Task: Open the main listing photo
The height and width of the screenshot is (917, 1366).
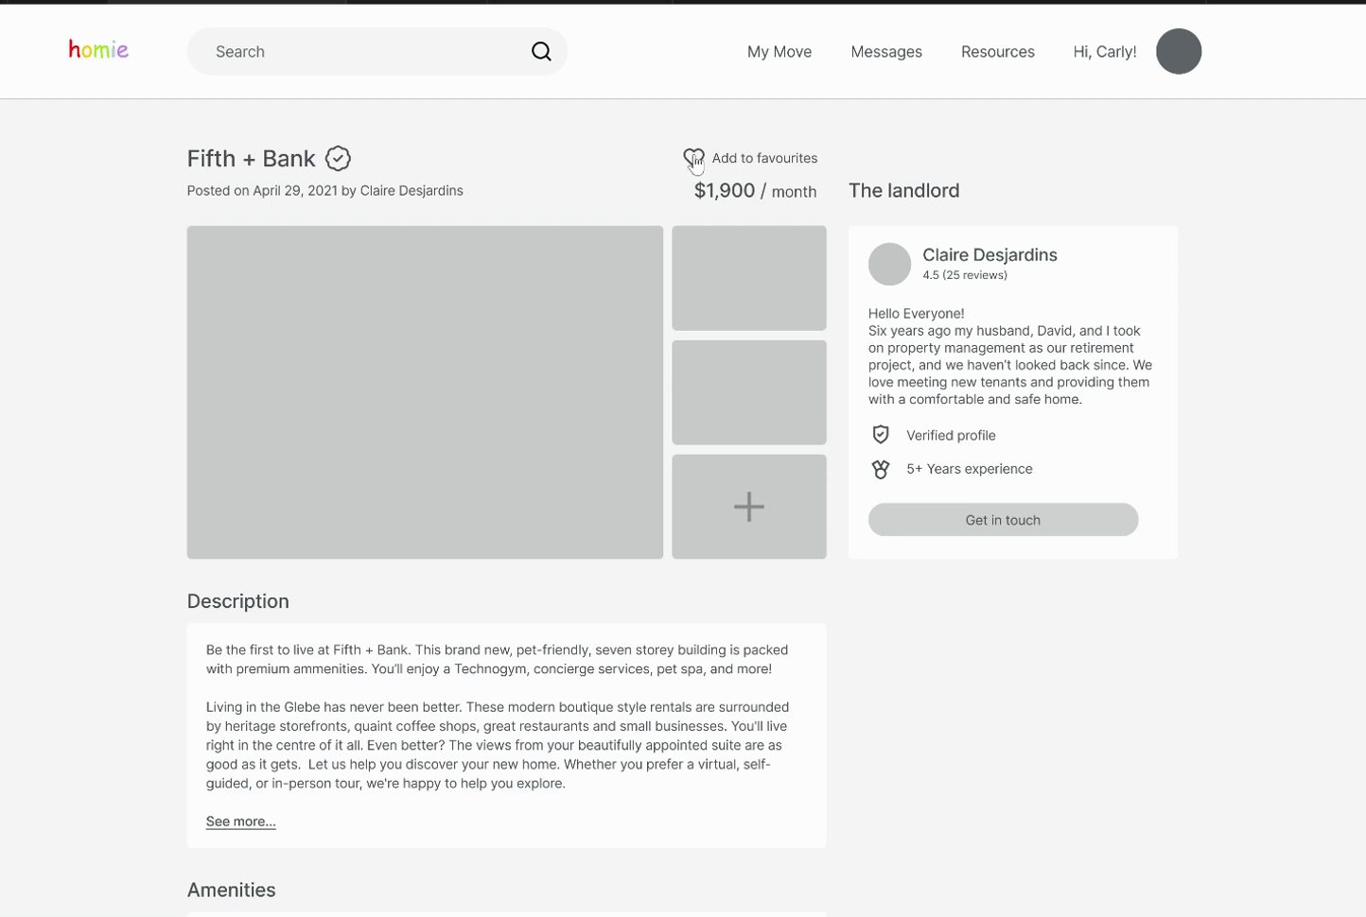Action: pos(425,392)
